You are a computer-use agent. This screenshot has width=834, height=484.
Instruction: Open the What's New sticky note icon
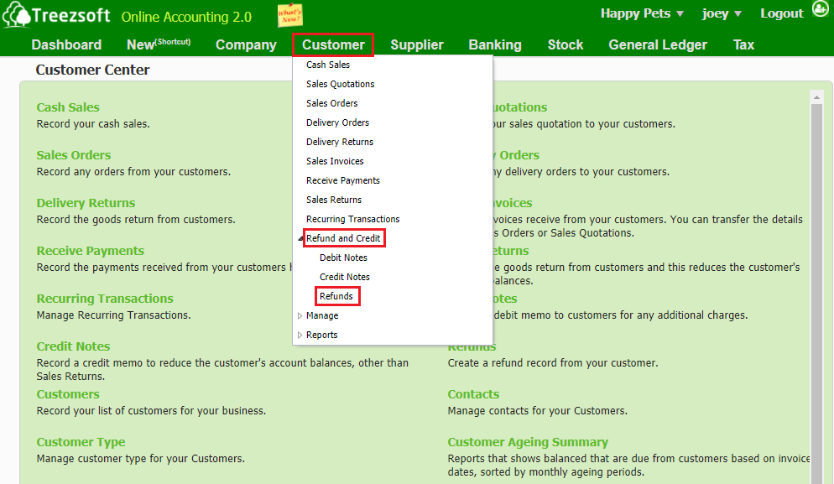[290, 15]
